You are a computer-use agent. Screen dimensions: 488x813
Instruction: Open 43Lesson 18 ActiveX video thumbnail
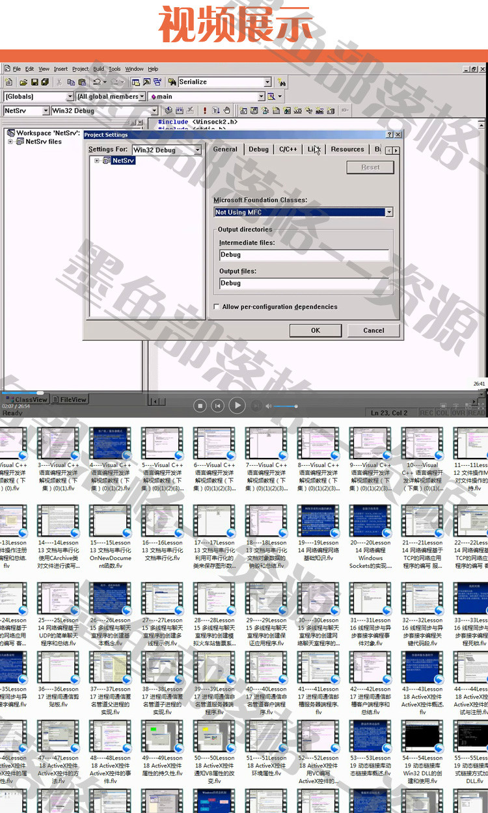[422, 668]
